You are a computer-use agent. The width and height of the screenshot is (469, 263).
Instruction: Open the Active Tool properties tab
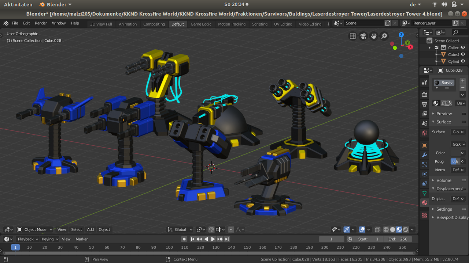coord(424,83)
